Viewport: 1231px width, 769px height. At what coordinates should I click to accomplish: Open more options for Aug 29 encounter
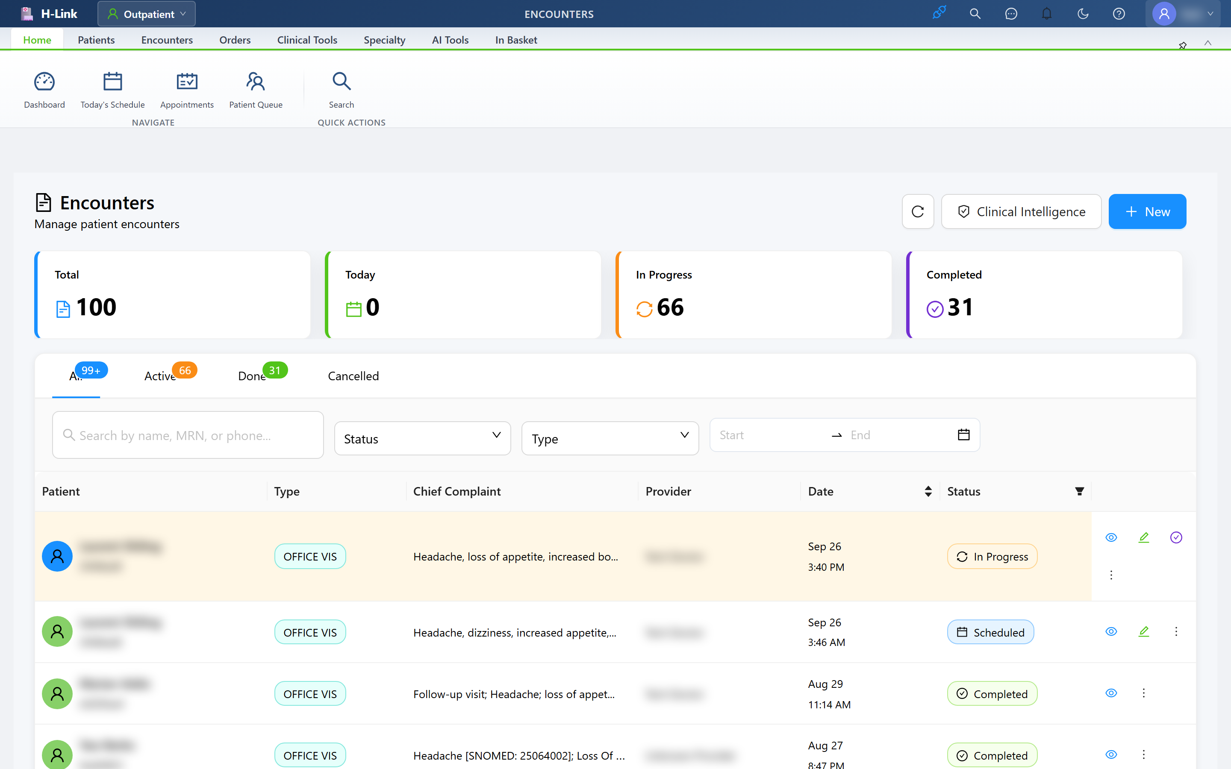click(x=1143, y=693)
